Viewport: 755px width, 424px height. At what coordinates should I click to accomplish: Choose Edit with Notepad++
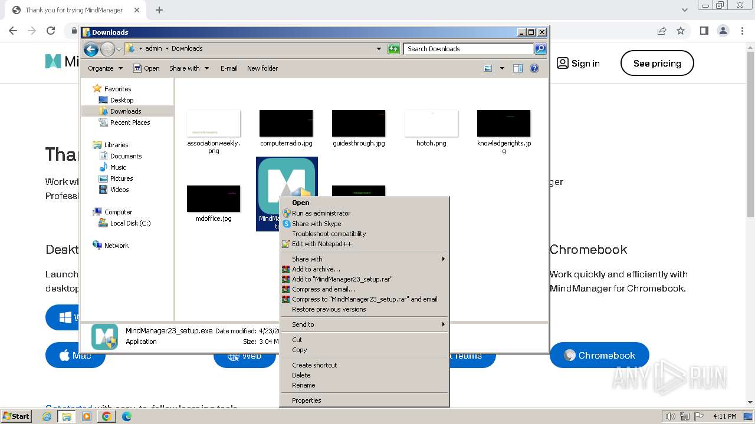click(364, 244)
